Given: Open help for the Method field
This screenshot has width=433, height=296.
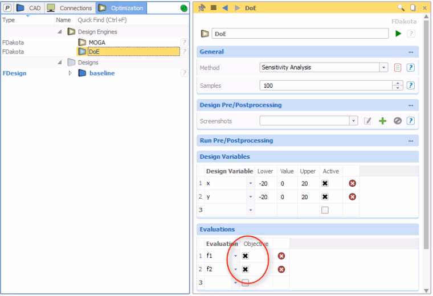Looking at the screenshot, I should coord(411,68).
